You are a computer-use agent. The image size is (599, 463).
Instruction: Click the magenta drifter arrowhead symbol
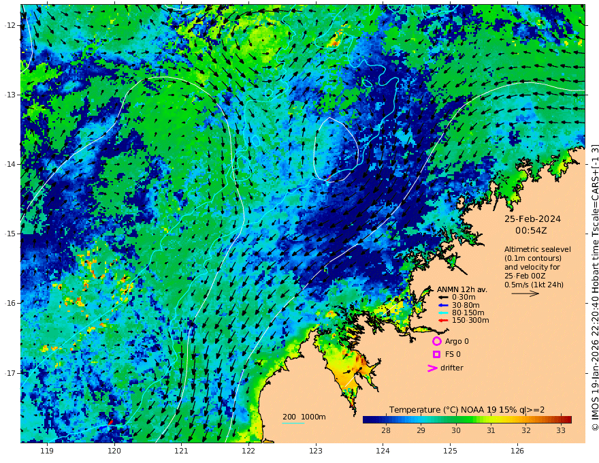pos(432,368)
